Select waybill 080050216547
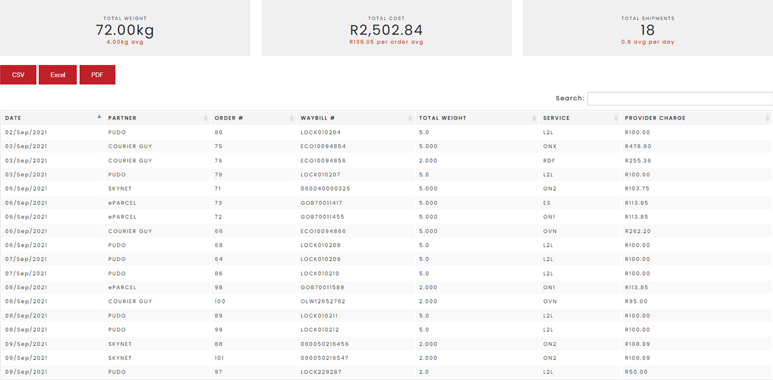 click(x=325, y=358)
